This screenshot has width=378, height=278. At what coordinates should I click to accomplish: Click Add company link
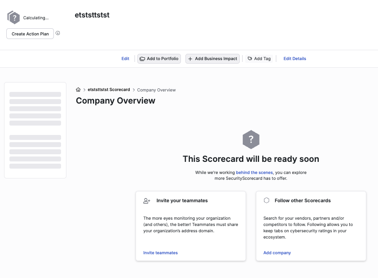pyautogui.click(x=277, y=253)
